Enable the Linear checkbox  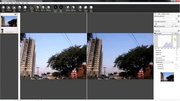[x=161, y=56]
